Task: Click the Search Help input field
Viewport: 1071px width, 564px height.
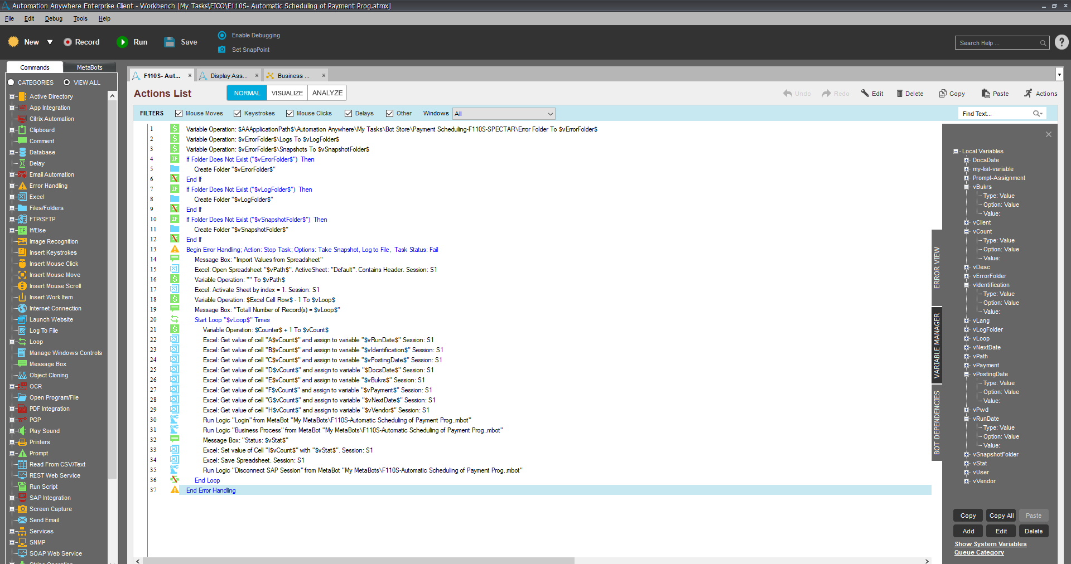Action: pos(997,43)
